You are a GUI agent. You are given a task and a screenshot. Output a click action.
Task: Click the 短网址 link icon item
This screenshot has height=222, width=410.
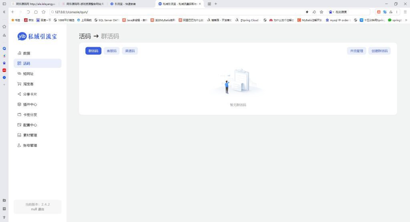click(28, 74)
